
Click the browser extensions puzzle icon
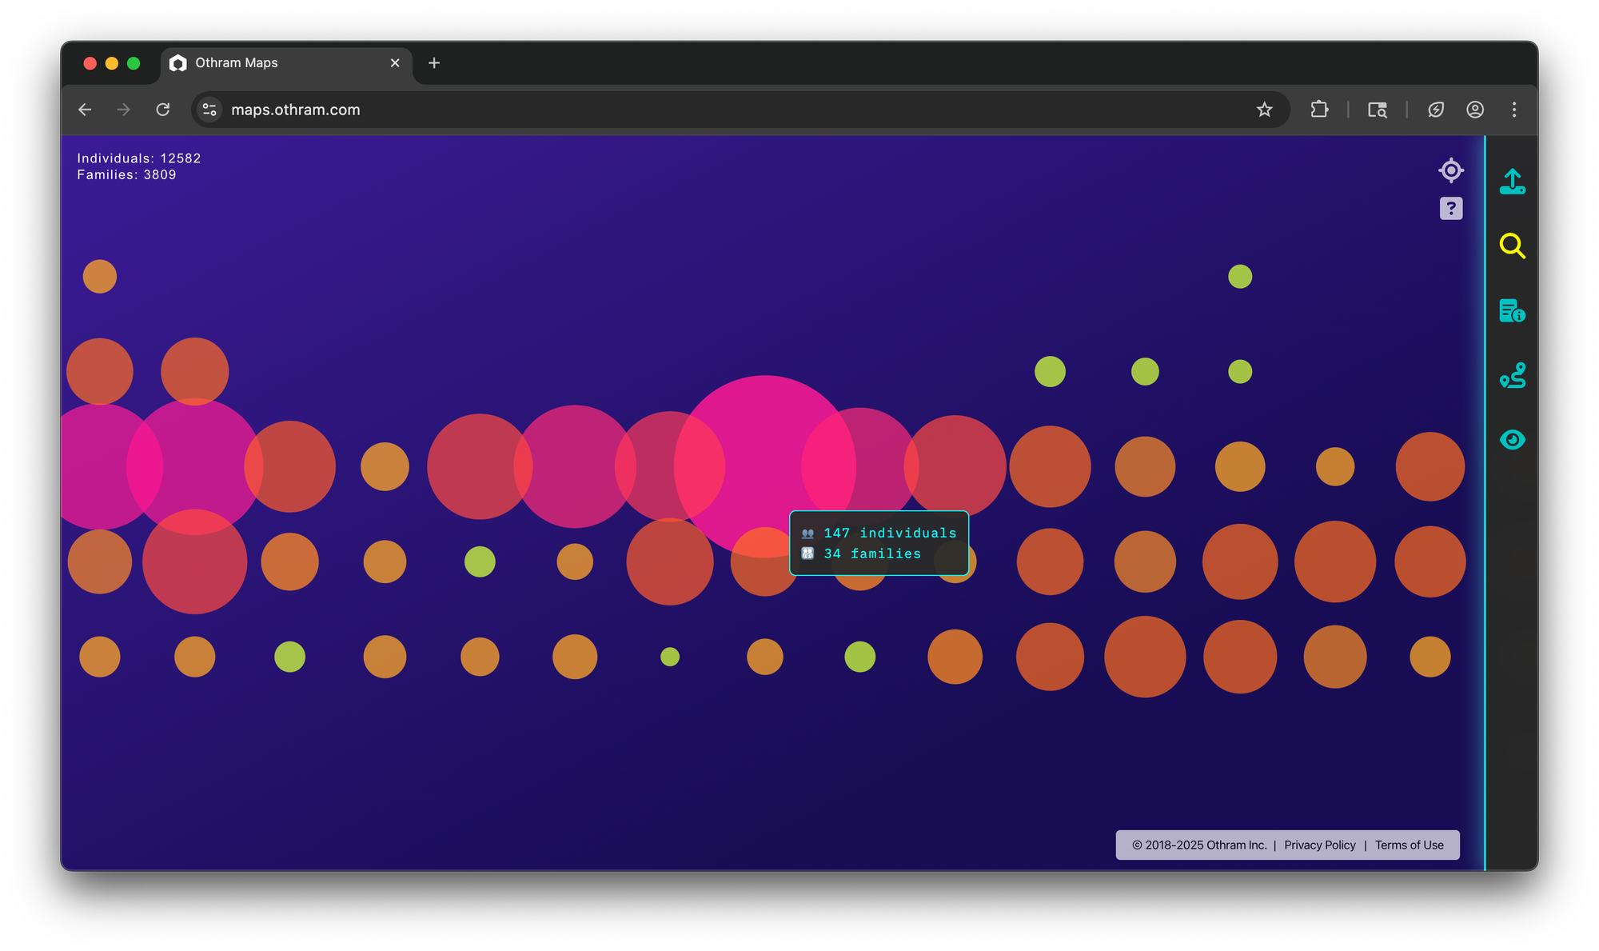(x=1319, y=110)
